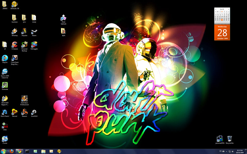
Task: Select the Winamp desktop shortcut
Action: point(14,32)
